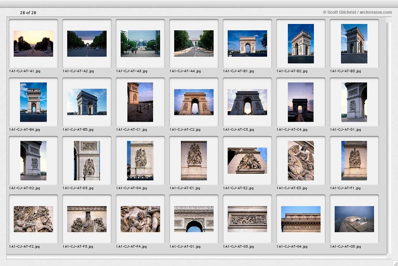
Task: Click the filename label 1A1-CJ-AT-G1.jpg
Action: [x=185, y=246]
